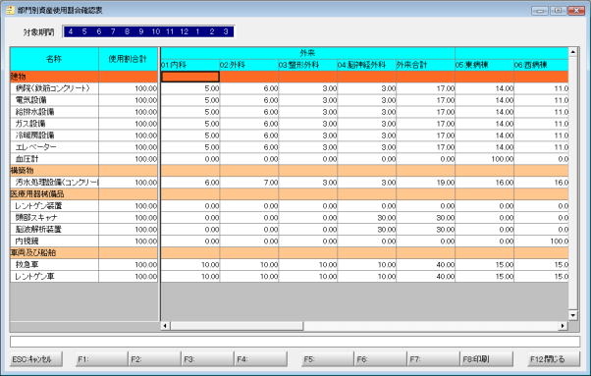Select the 血圧計 row name
Image resolution: width=591 pixels, height=376 pixels.
coord(54,159)
